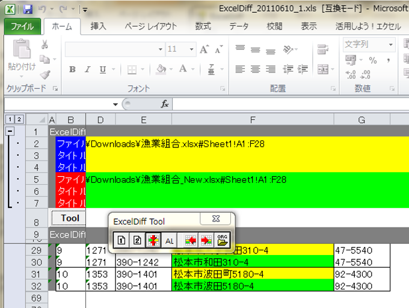Click the ORG open folder icon
409x308 pixels.
pos(222,240)
